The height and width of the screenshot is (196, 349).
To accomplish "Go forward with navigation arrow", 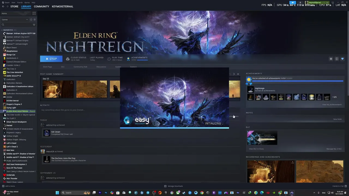I will tap(7, 7).
